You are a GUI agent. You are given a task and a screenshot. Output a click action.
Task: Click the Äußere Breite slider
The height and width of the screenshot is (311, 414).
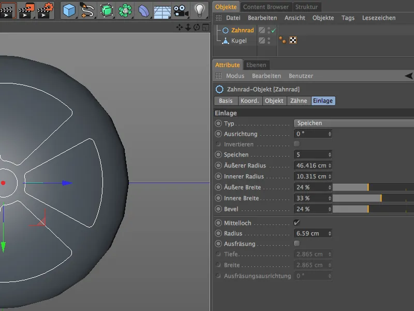[x=373, y=187]
